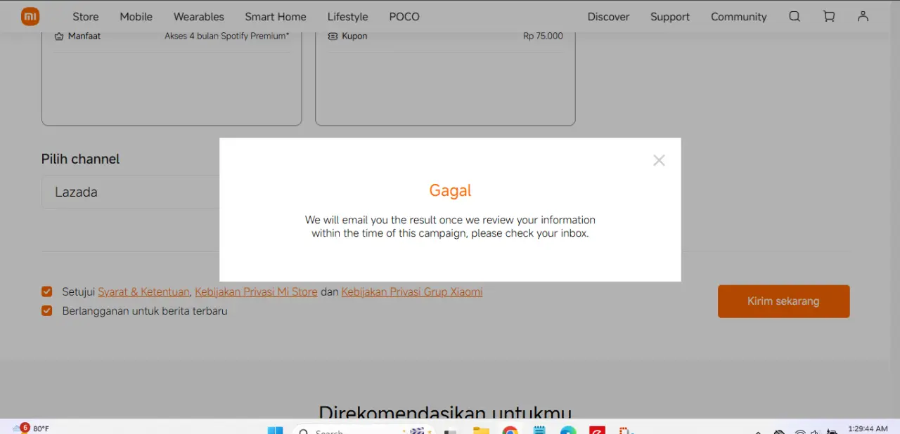The width and height of the screenshot is (900, 434).
Task: Click the Kirim sekarang button
Action: tap(784, 301)
